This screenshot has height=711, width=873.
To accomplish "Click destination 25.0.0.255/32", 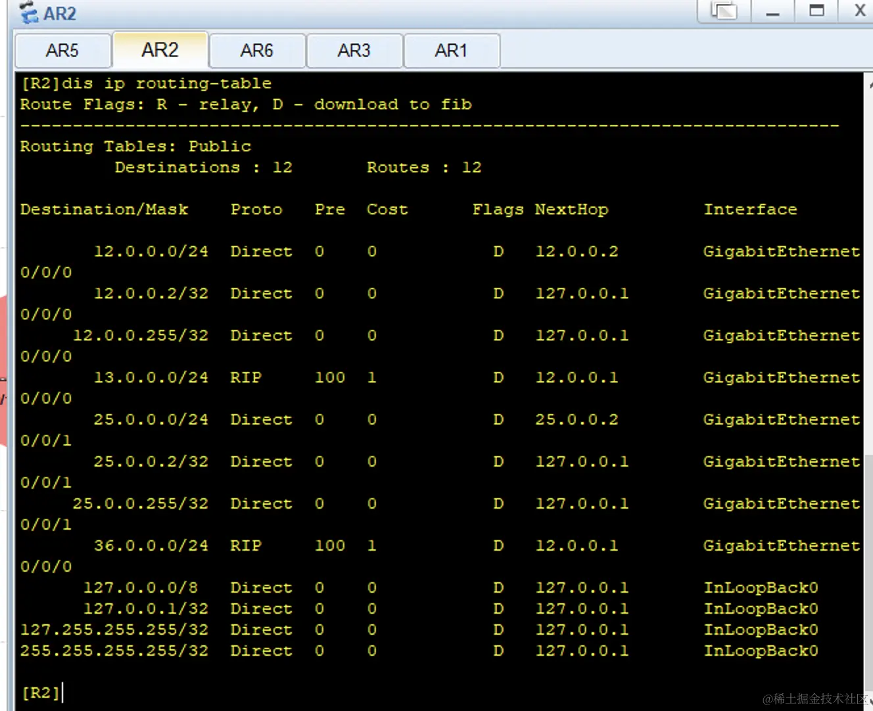I will (x=141, y=503).
